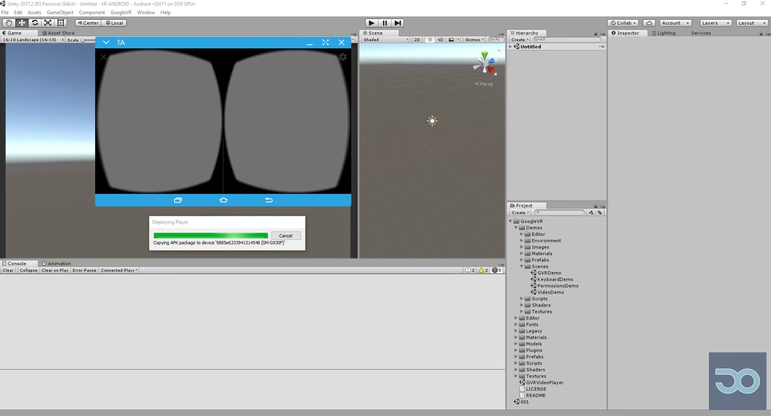The image size is (771, 416).
Task: Select the Rotate tool
Action: 35,23
